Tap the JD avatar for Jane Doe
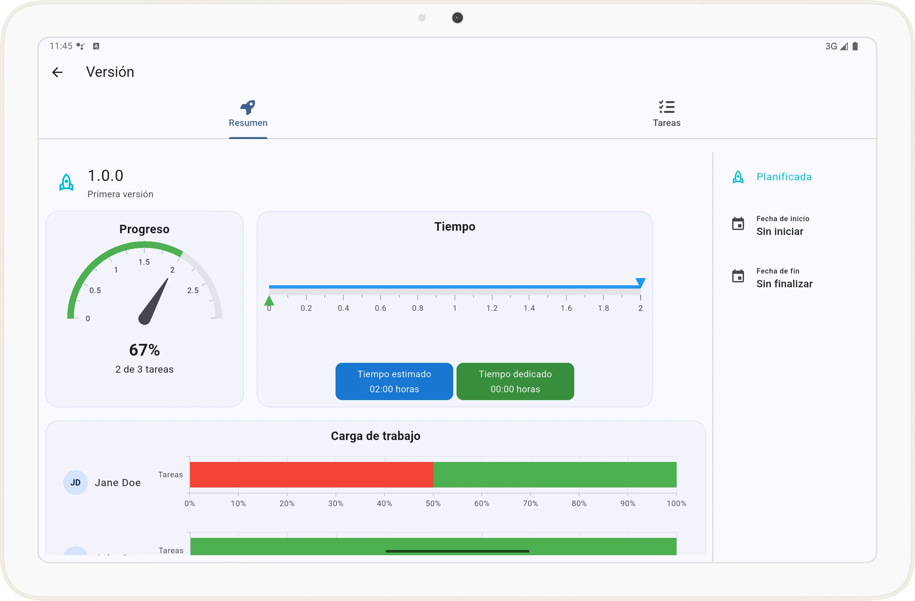This screenshot has height=601, width=915. 75,482
